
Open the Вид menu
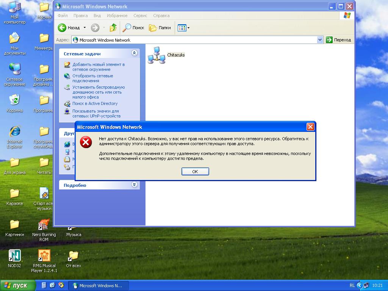tap(97, 16)
